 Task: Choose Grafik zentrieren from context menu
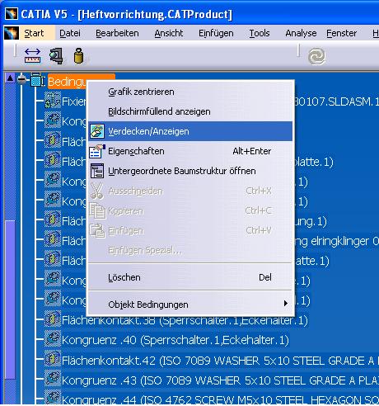pos(190,92)
